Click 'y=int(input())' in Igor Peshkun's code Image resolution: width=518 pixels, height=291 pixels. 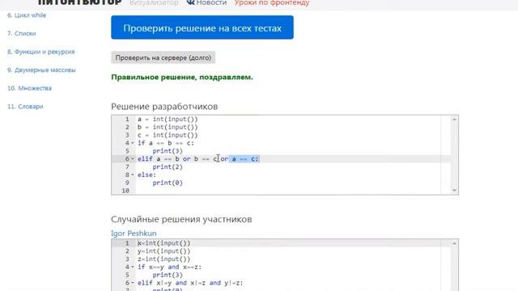coord(163,251)
